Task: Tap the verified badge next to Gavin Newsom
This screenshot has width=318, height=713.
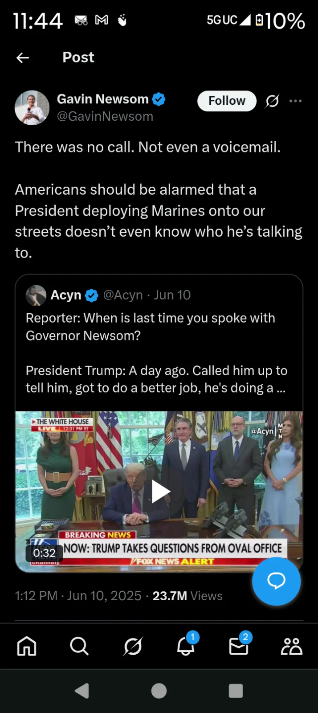Action: click(159, 99)
